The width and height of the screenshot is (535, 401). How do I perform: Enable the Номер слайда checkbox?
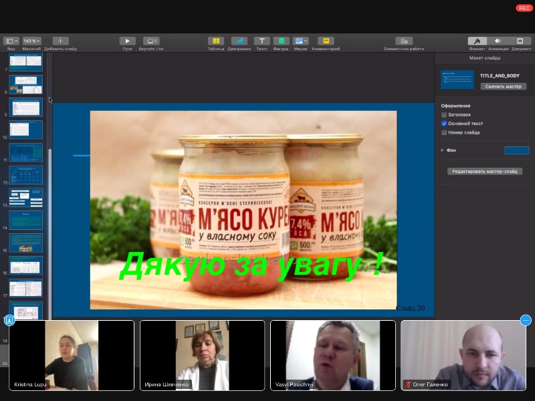(x=444, y=132)
